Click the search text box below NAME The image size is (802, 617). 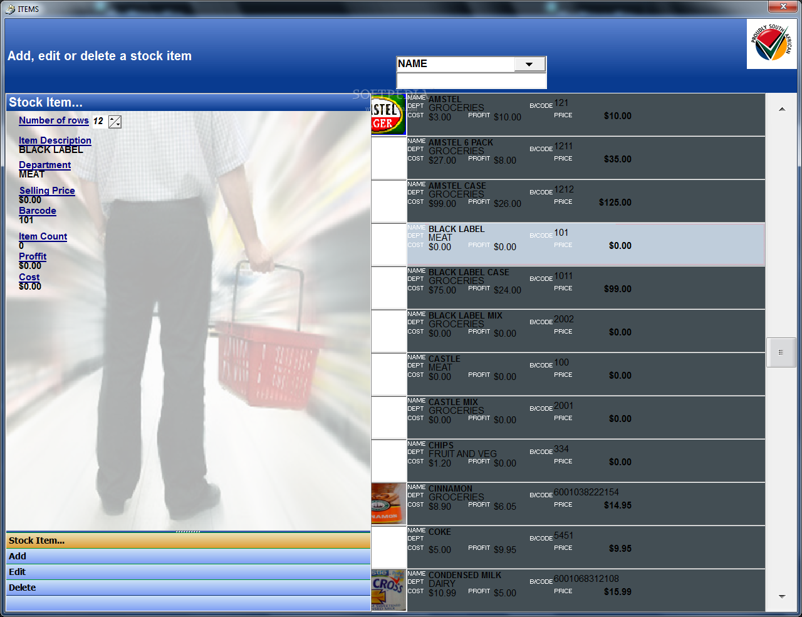coord(471,81)
